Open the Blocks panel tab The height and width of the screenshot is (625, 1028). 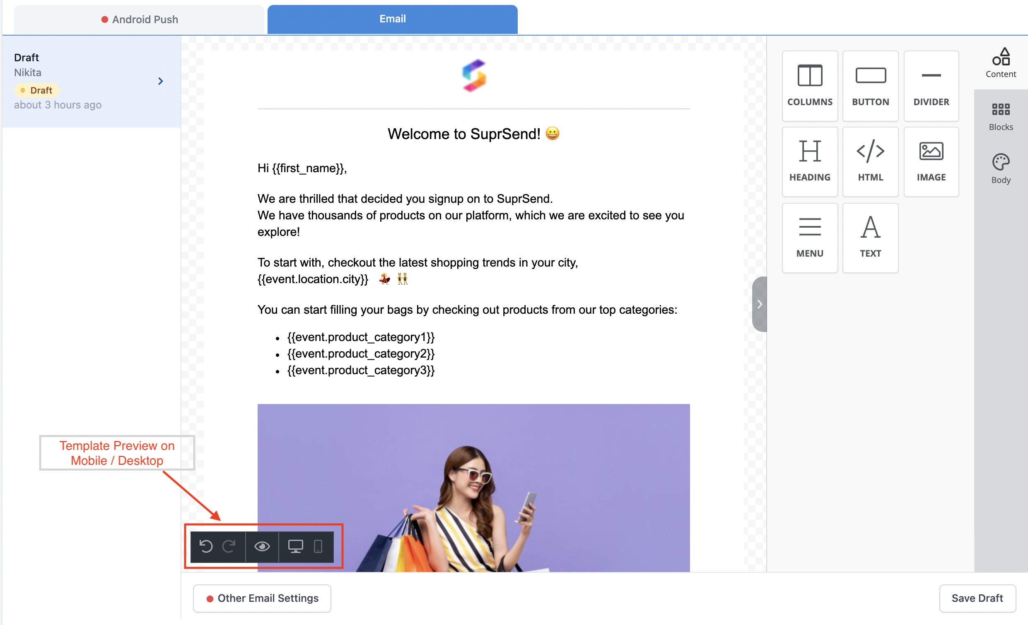1001,117
